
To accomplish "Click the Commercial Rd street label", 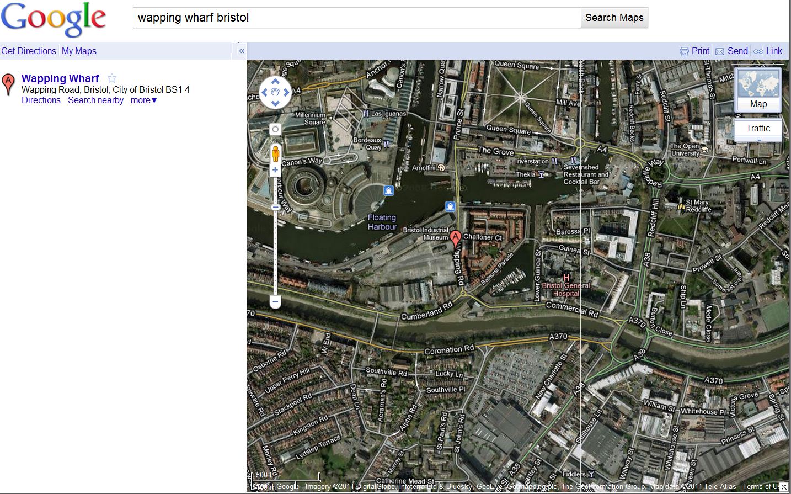I will click(572, 309).
